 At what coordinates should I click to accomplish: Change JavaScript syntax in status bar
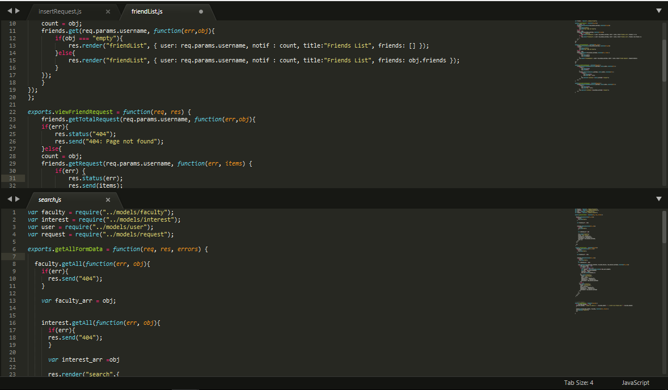click(x=635, y=383)
